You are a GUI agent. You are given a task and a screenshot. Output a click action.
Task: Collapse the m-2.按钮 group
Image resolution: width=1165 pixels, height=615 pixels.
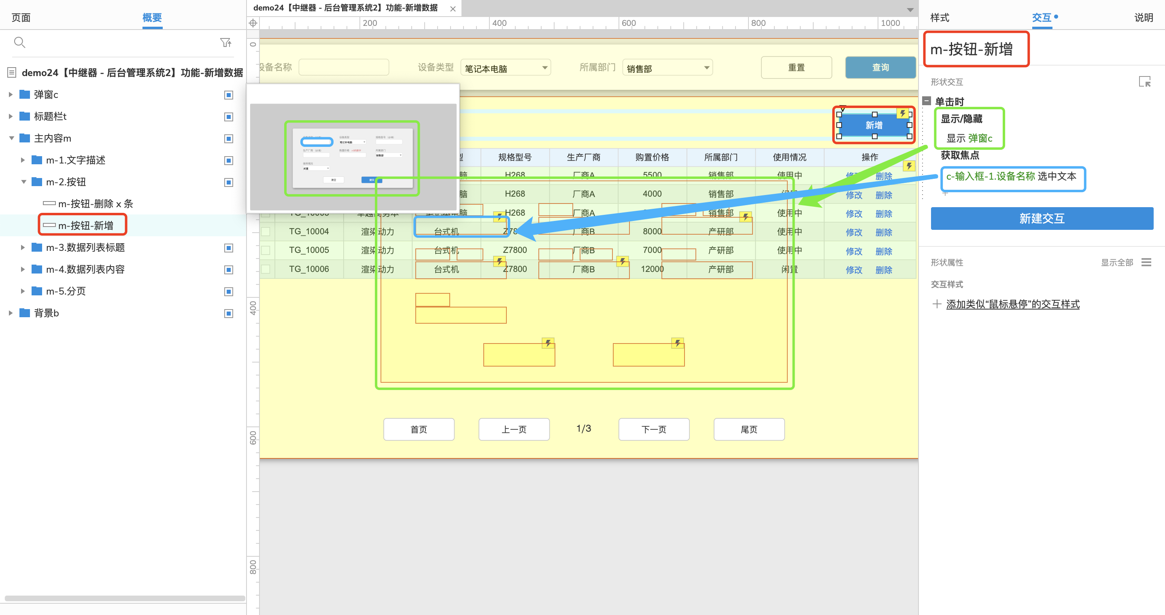[23, 182]
